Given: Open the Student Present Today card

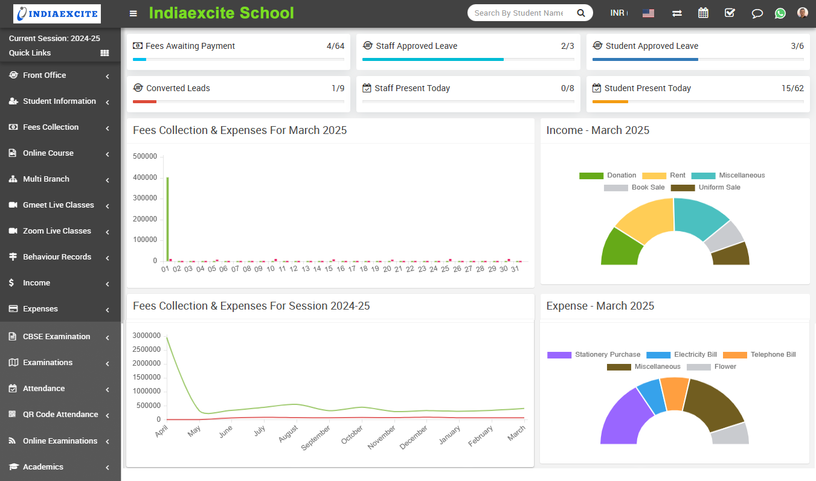Looking at the screenshot, I should [647, 88].
